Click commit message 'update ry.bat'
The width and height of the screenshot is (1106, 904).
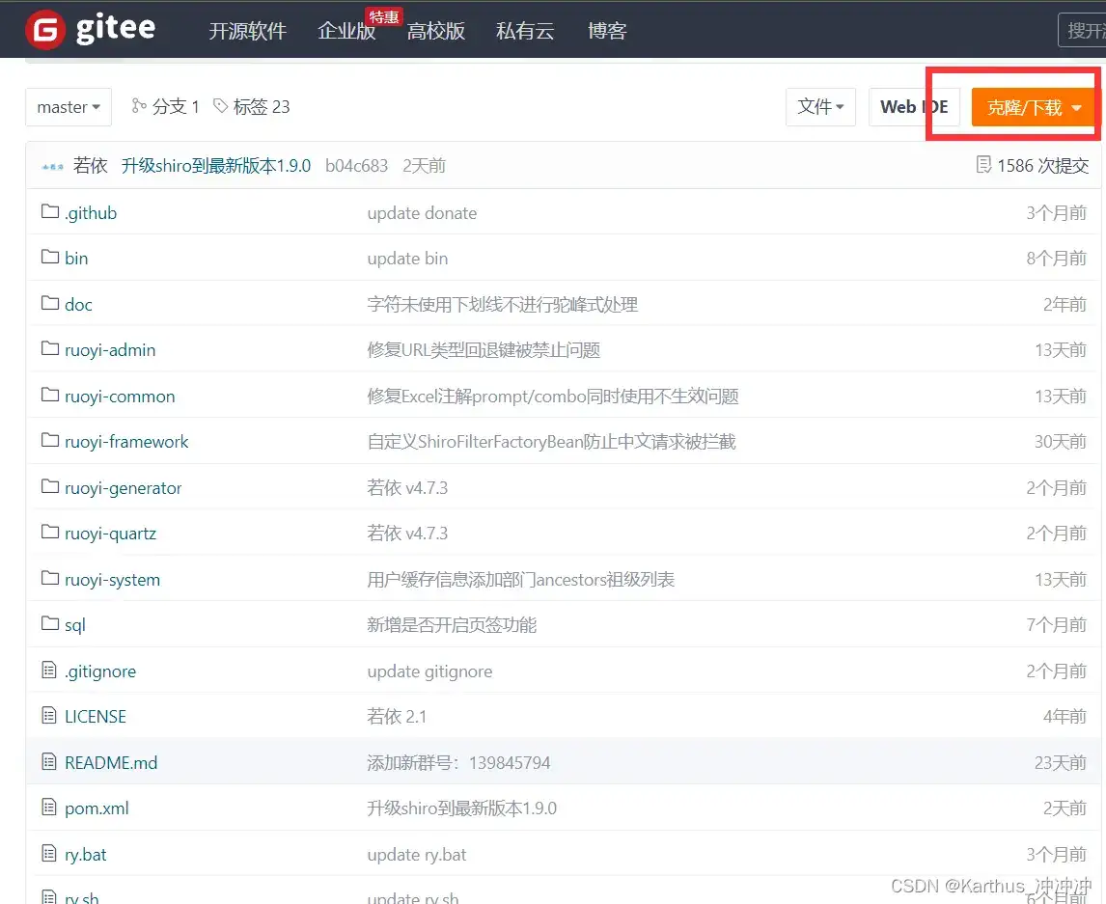[x=416, y=855]
